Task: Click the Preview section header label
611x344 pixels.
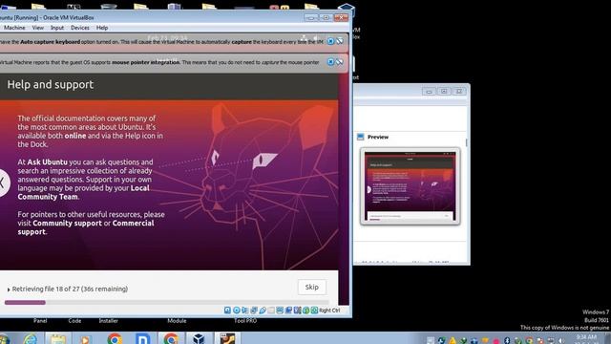Action: coord(378,137)
